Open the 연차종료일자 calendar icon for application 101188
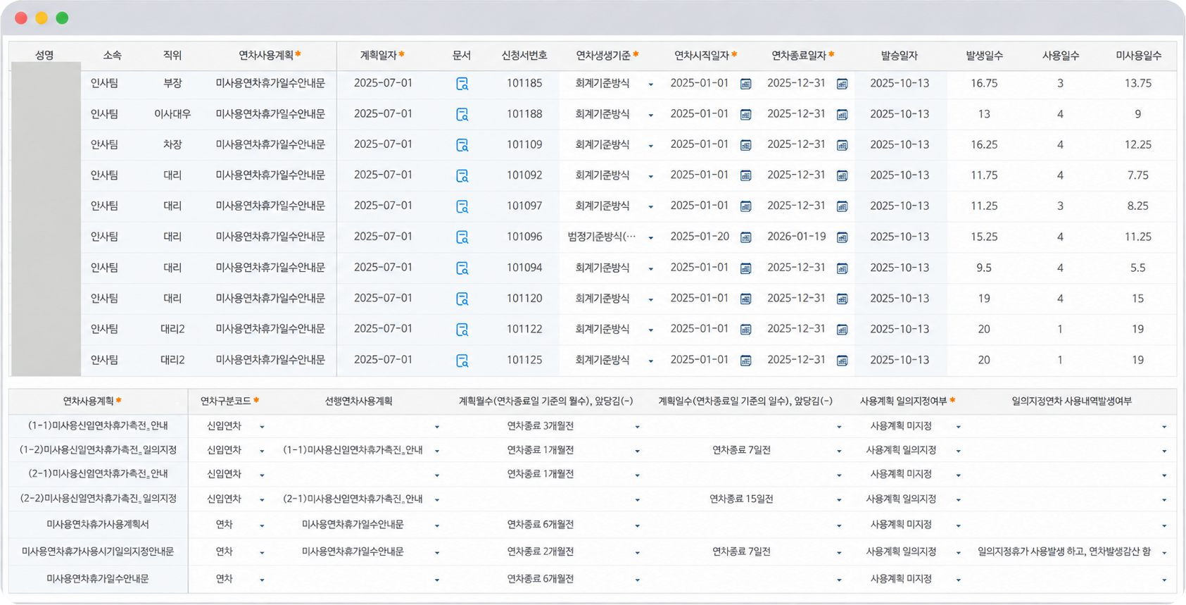Image resolution: width=1186 pixels, height=605 pixels. 842,115
